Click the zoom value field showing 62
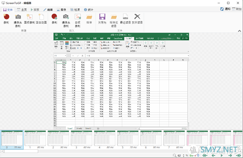 click(x=179, y=155)
